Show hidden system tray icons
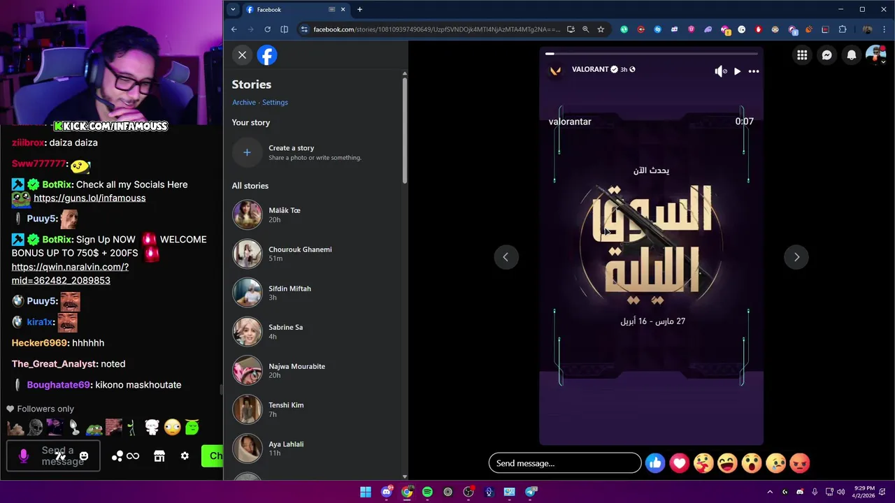The height and width of the screenshot is (503, 895). pyautogui.click(x=770, y=492)
